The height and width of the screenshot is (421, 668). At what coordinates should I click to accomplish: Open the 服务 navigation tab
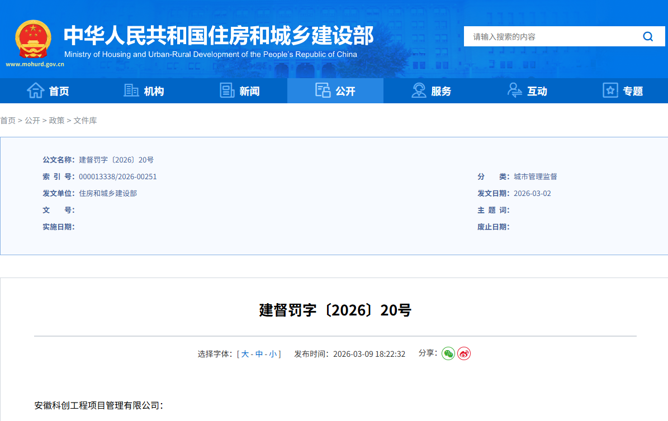[431, 90]
